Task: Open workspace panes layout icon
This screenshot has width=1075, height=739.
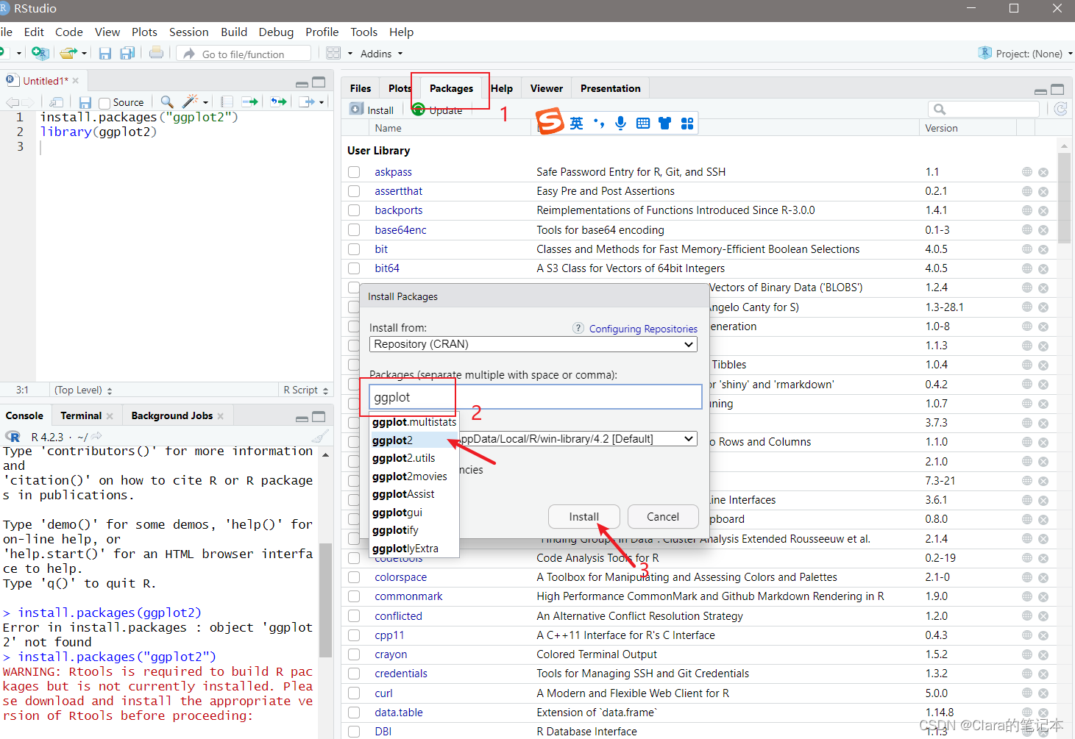Action: tap(333, 53)
